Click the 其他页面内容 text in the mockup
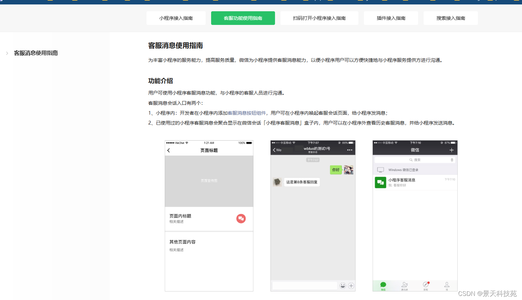This screenshot has height=300, width=522. pos(182,242)
